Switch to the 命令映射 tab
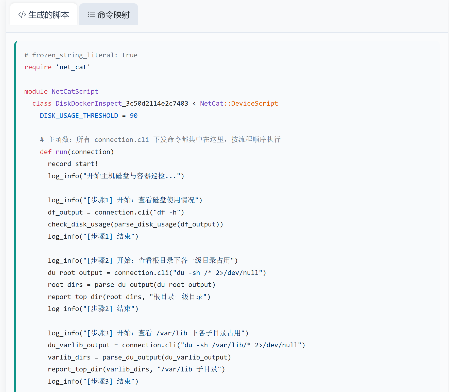Viewport: 449px width, 392px height. coord(108,14)
